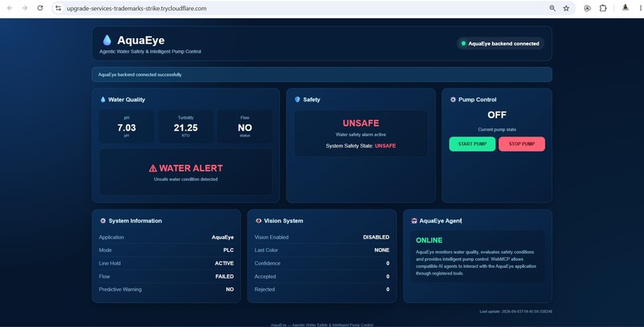Screen dimensions: 644x327
Task: Click the Vision System panel heading
Action: 284,220
